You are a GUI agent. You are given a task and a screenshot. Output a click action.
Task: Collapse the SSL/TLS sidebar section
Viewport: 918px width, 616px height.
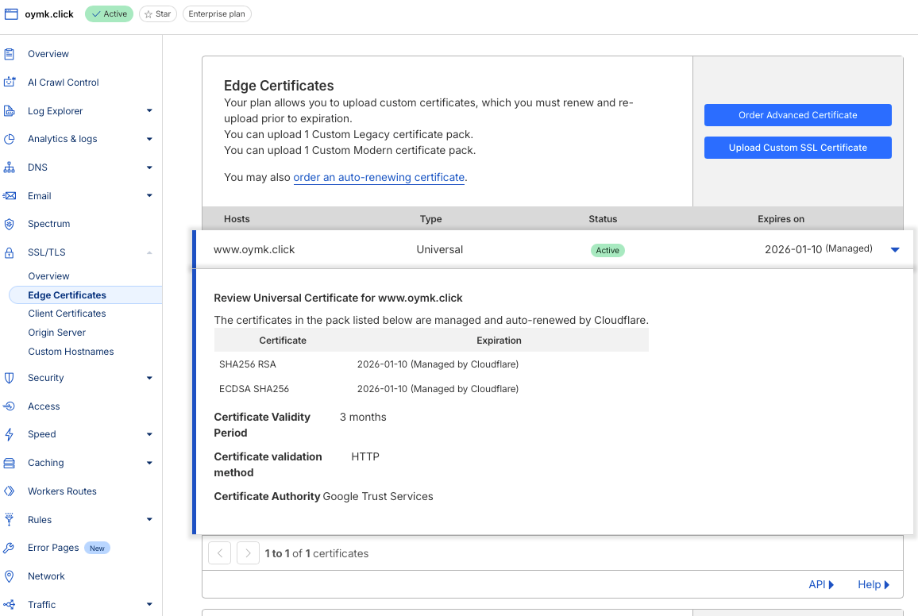click(x=149, y=252)
